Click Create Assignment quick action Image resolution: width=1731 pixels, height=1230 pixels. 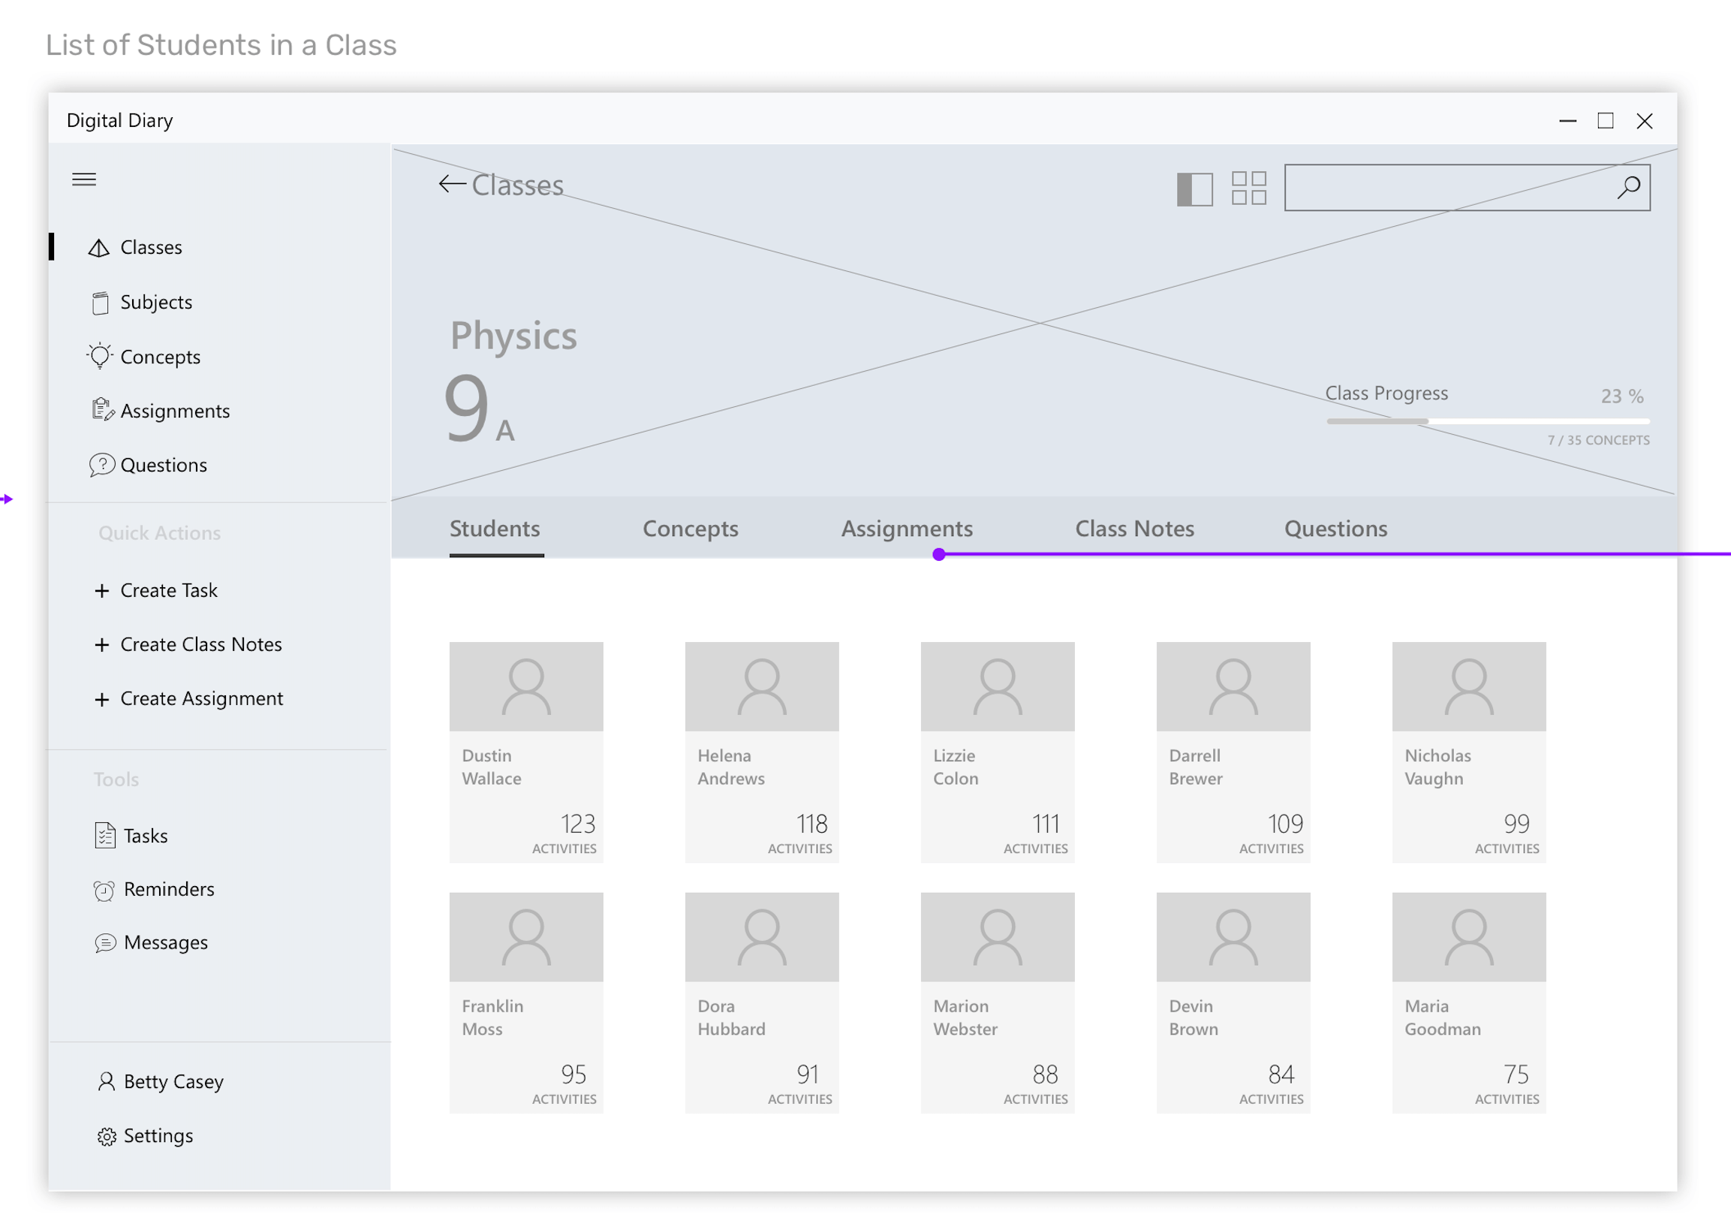200,698
